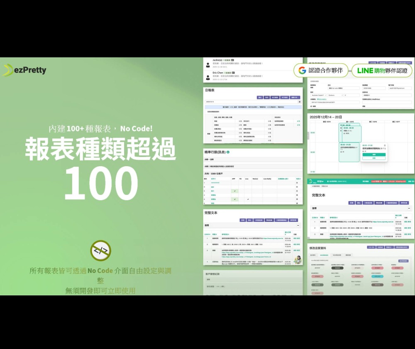
Task: Click the email input in store form
Action: pyautogui.click(x=400, y=88)
